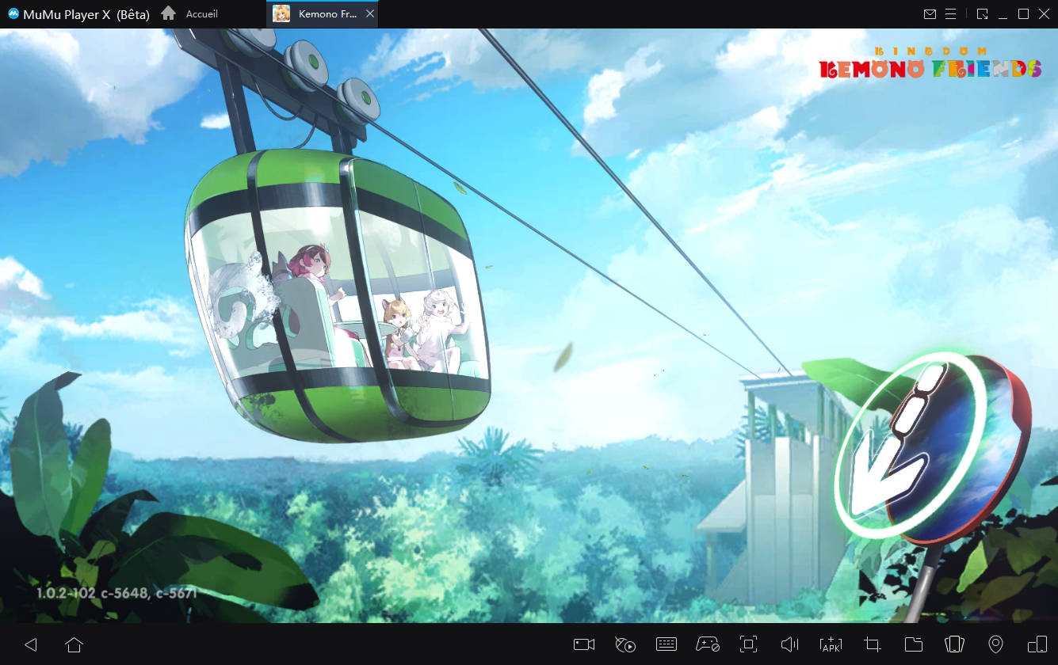Screen dimensions: 1058x665
Task: Click the shake device icon
Action: [x=955, y=644]
